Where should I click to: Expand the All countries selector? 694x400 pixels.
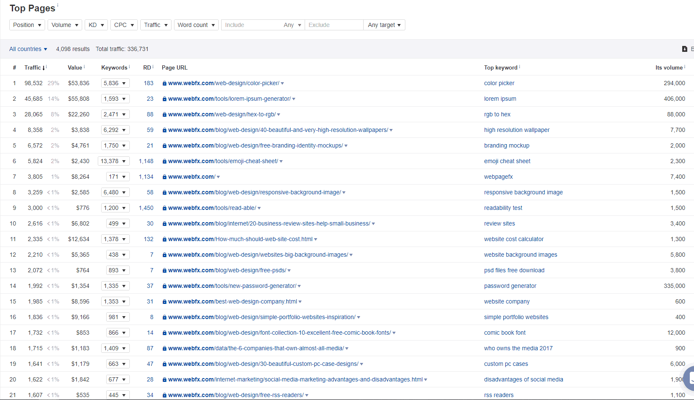click(28, 49)
